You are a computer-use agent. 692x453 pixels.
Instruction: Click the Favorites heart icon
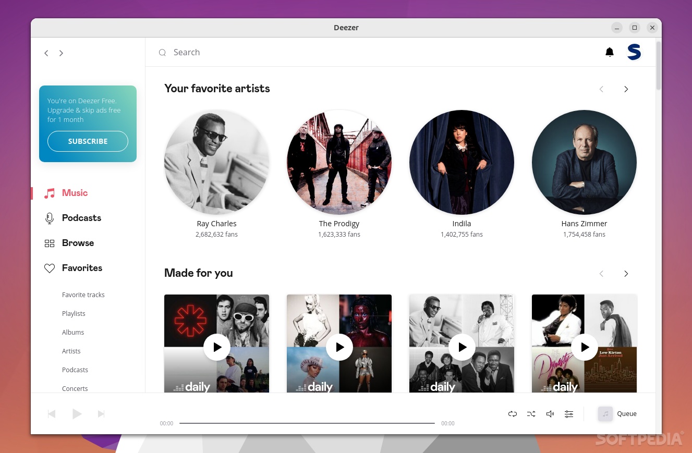click(50, 268)
